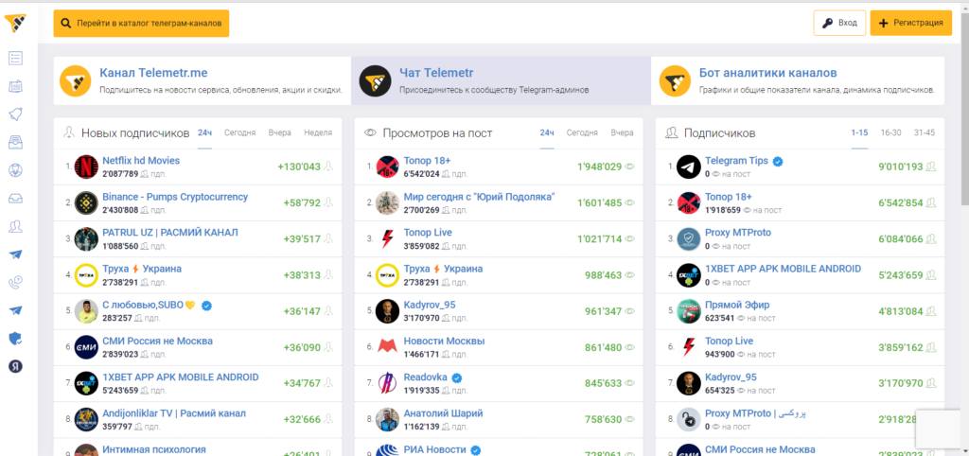Screen dimensions: 969x456
Task: Open the Netflix hd Movies channel link
Action: 141,161
